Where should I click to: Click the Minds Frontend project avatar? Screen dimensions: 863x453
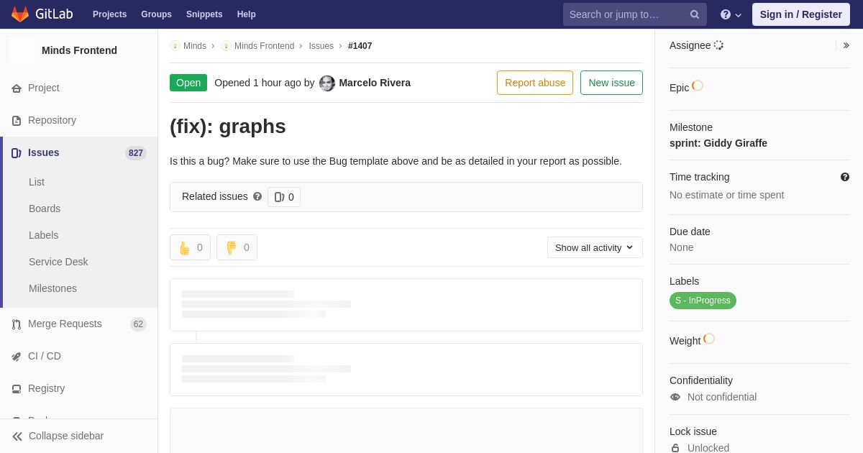click(22, 50)
